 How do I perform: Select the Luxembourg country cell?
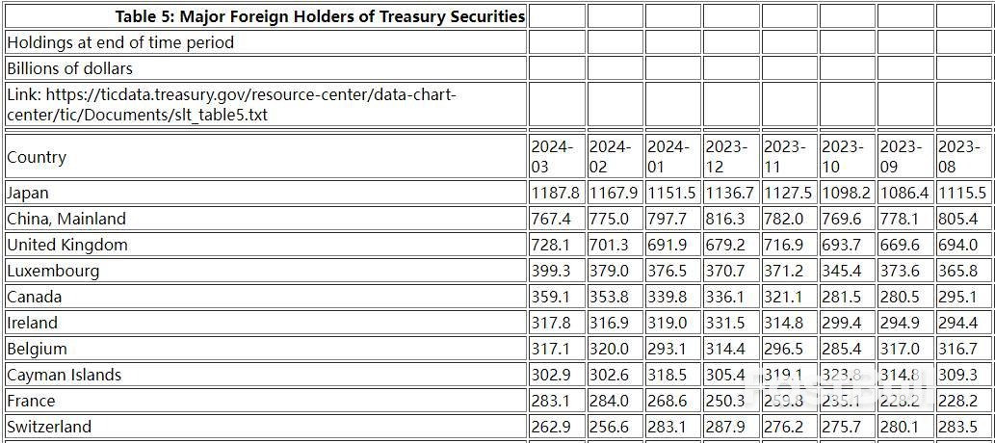coord(53,271)
